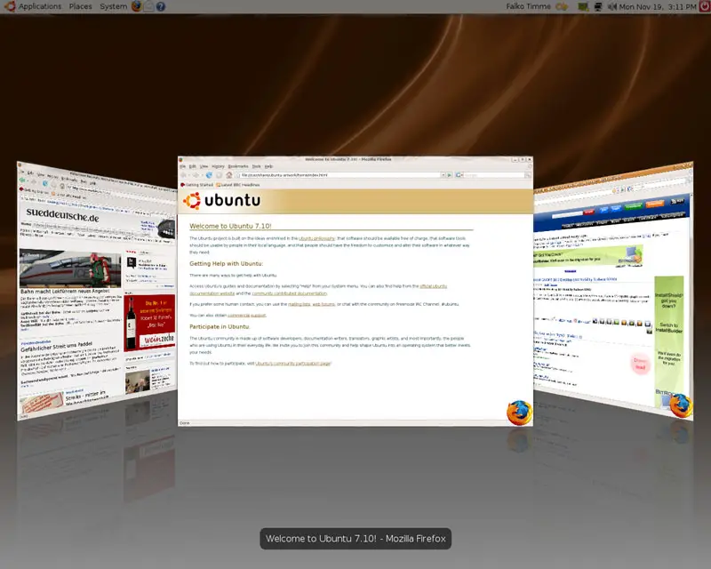
Task: Click the switcher caption 'Welcome to Ubuntu 7.10! - Mozilla Firefox'
Action: 355,539
